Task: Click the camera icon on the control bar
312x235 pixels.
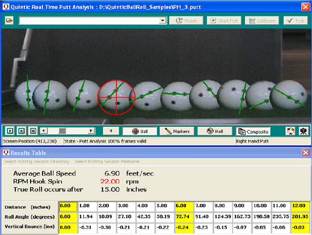Action: (x=303, y=131)
